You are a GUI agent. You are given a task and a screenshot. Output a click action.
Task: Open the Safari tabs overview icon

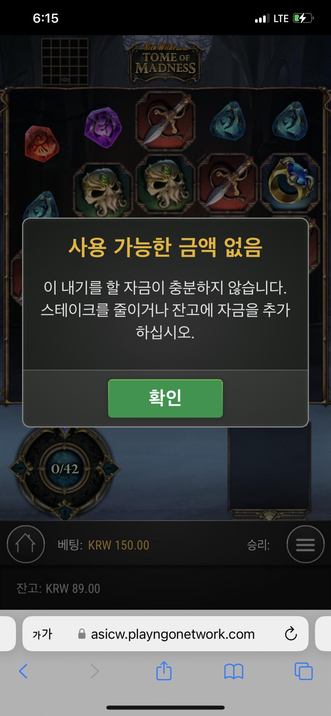pos(304,671)
